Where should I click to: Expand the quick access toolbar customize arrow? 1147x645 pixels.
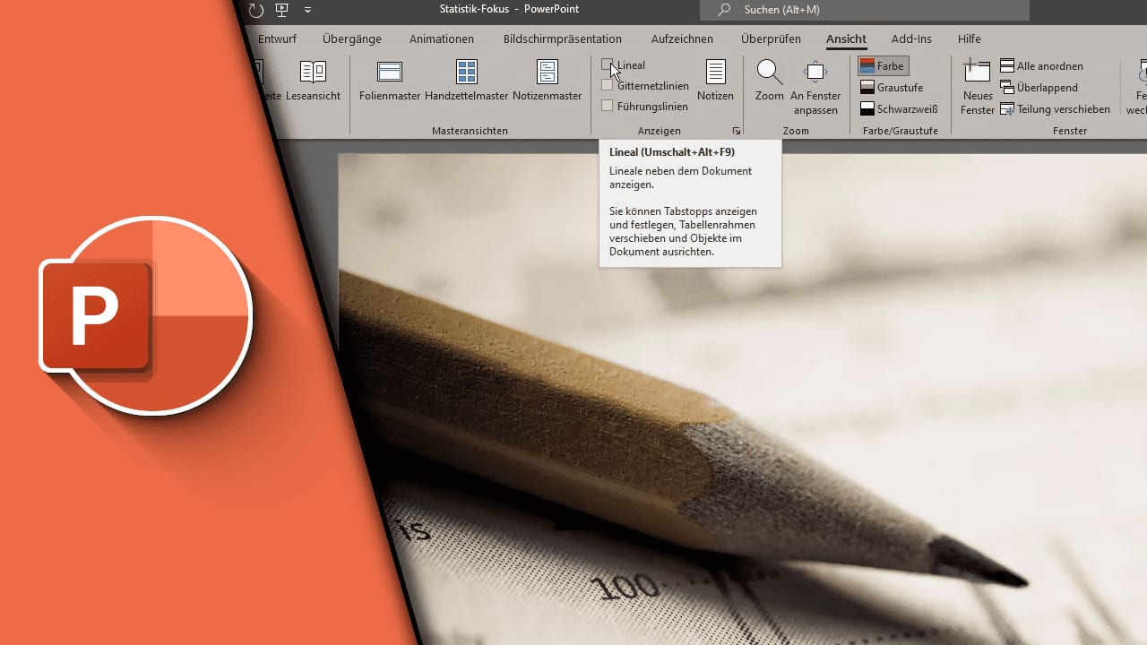307,10
